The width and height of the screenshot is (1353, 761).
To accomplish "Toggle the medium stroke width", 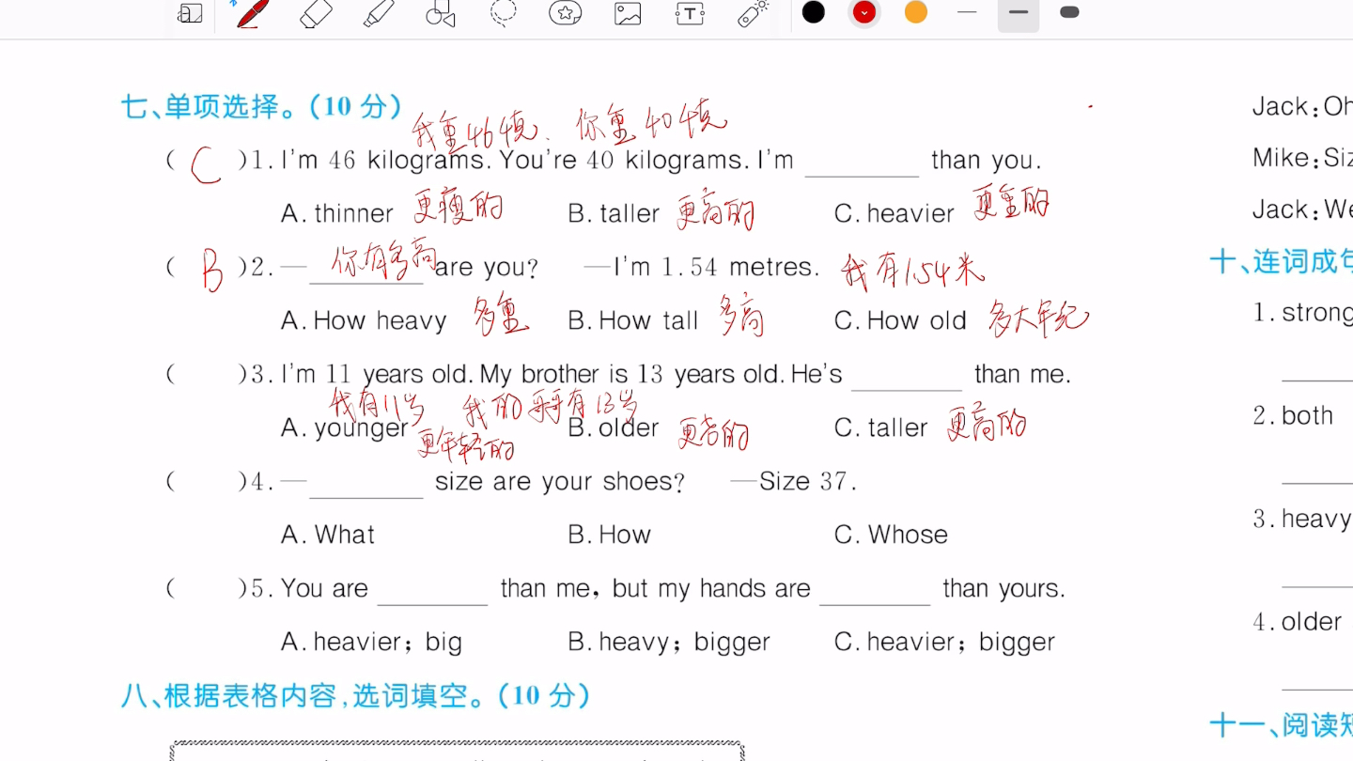I will click(1019, 13).
